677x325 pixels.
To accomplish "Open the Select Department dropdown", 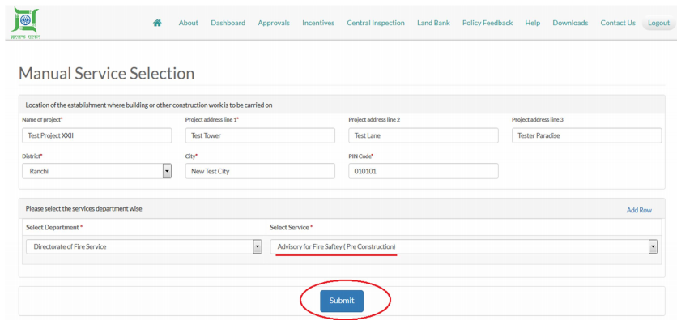I will click(x=144, y=246).
